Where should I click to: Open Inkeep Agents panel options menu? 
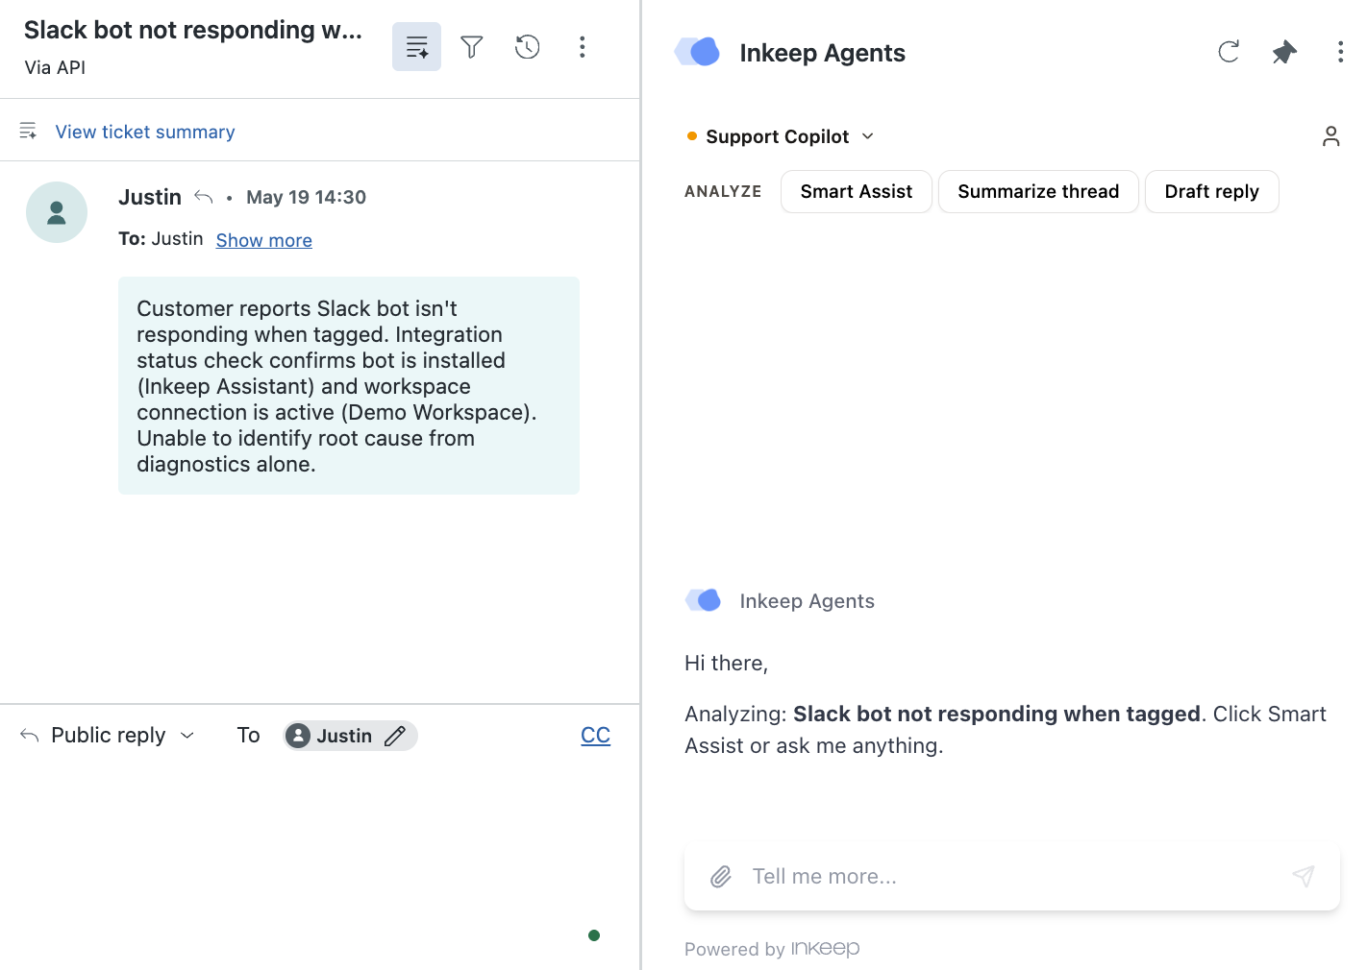pyautogui.click(x=1340, y=52)
